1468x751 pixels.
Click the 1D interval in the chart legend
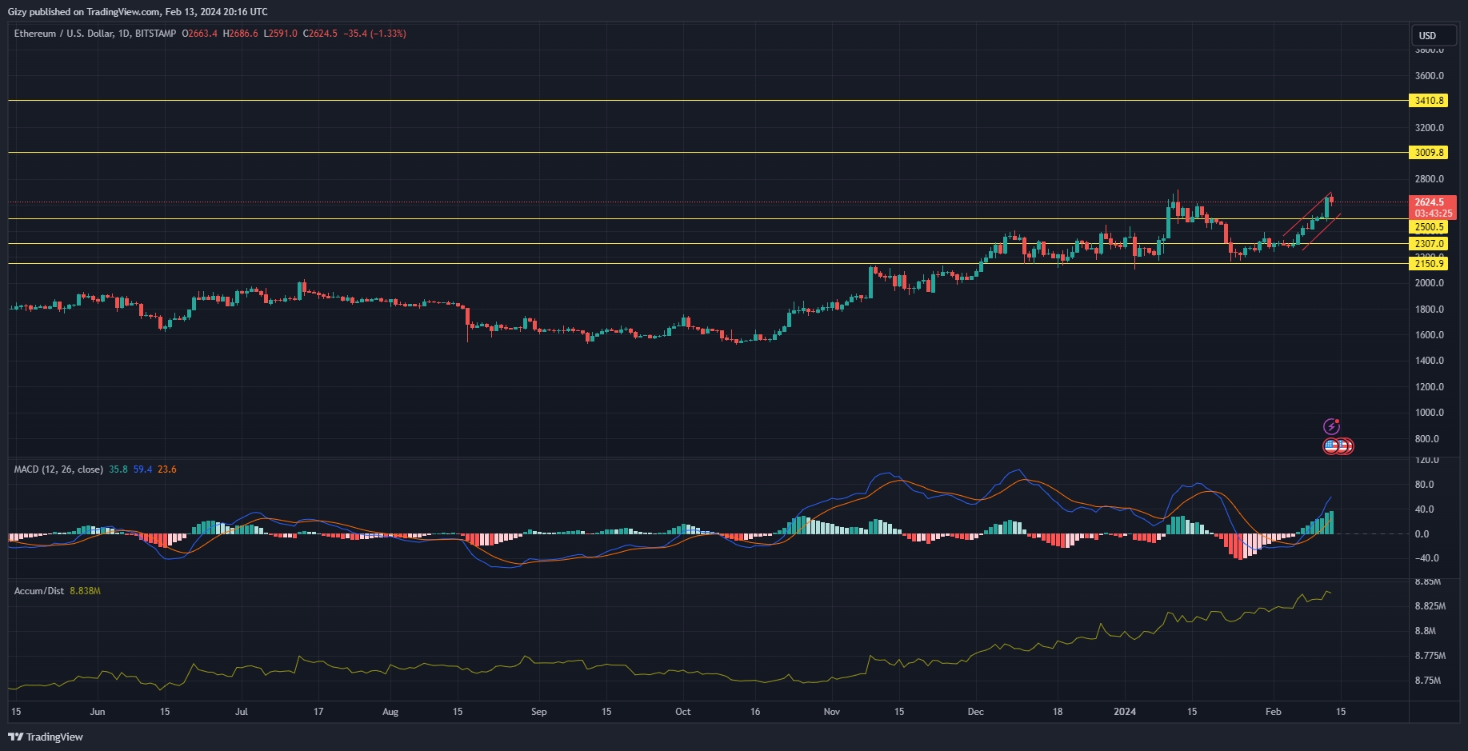click(123, 34)
